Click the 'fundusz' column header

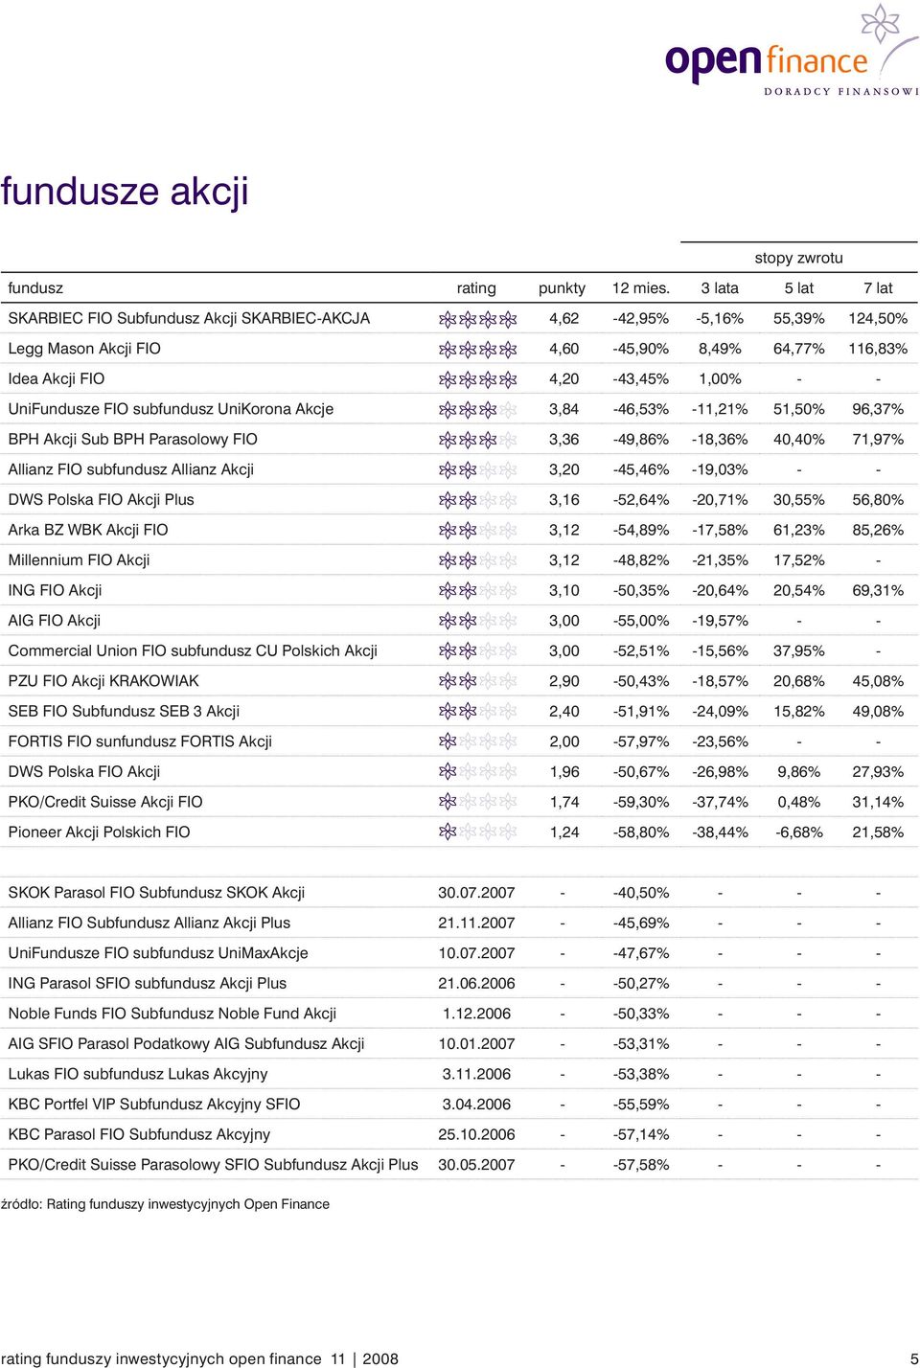point(35,287)
